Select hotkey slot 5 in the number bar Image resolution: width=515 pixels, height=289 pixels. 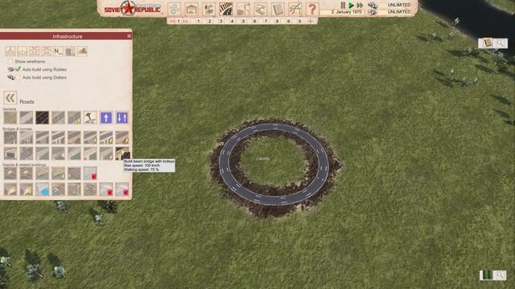click(x=243, y=21)
